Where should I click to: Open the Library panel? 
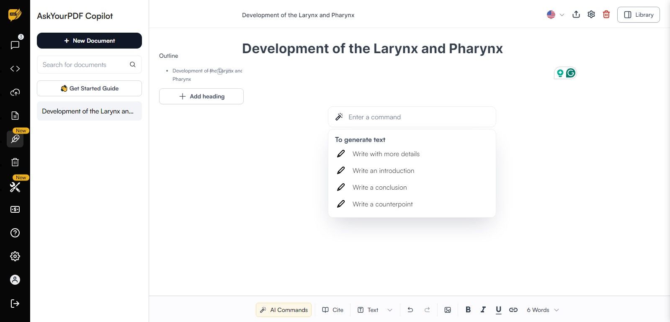click(639, 15)
